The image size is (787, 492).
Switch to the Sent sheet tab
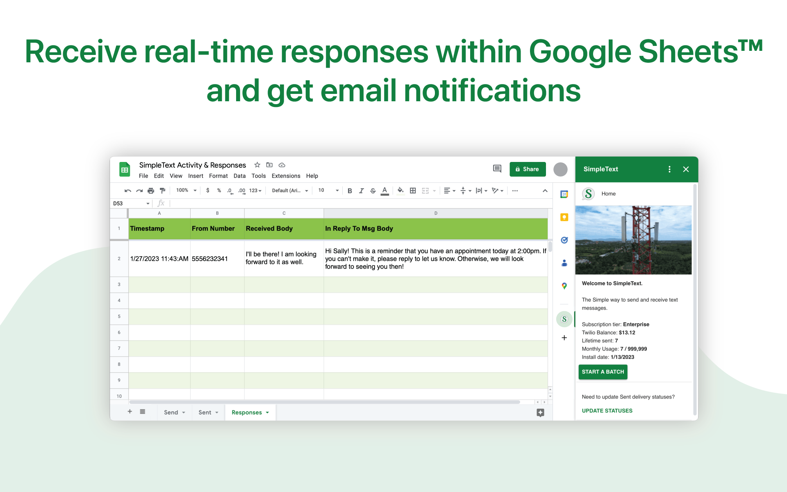tap(208, 412)
